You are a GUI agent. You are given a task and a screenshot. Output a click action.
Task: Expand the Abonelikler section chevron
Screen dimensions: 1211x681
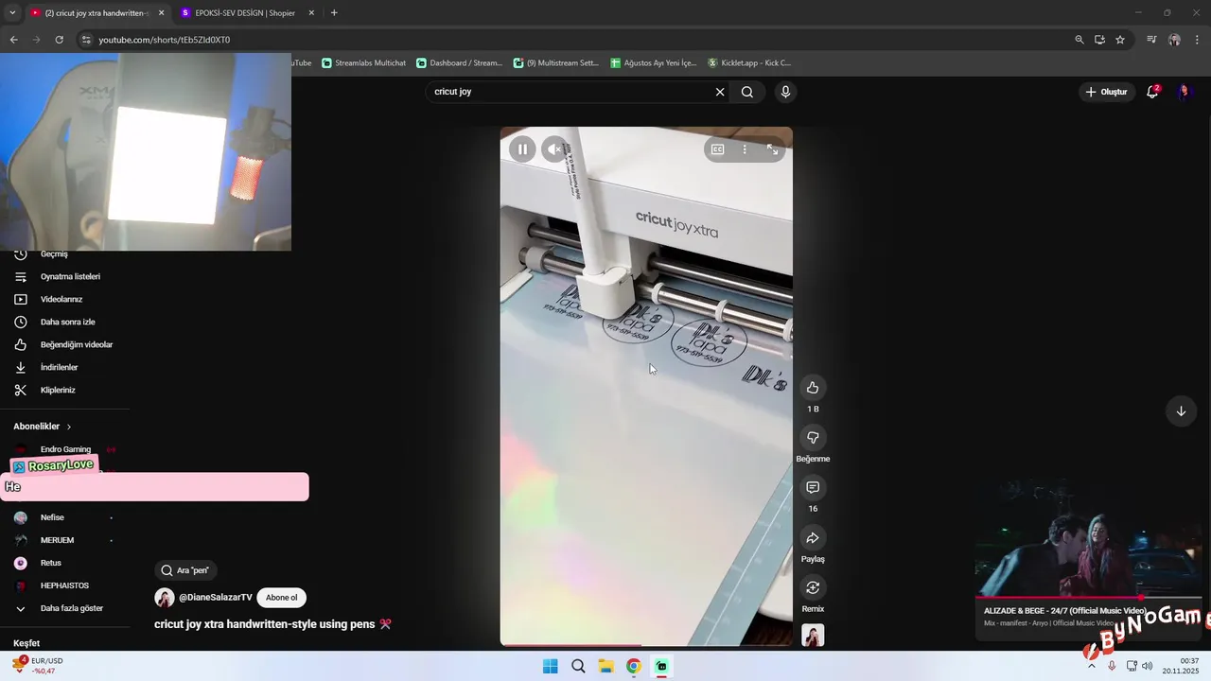69,427
